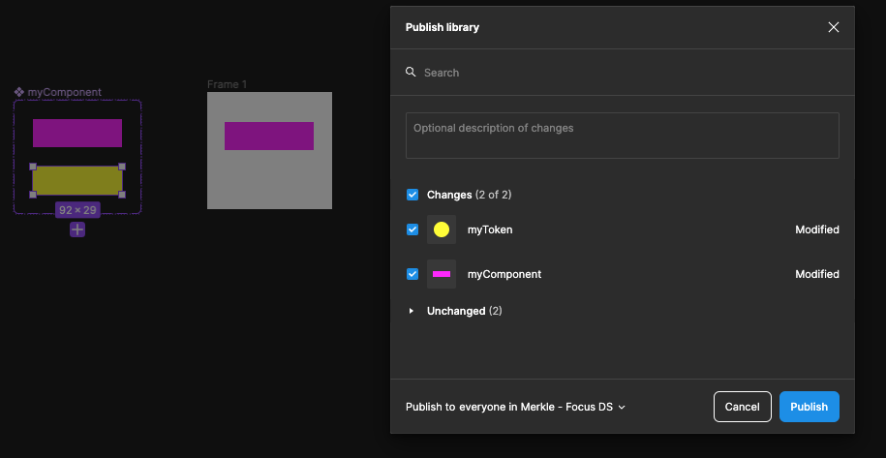Close the Publish library dialog
886x458 pixels.
(833, 27)
